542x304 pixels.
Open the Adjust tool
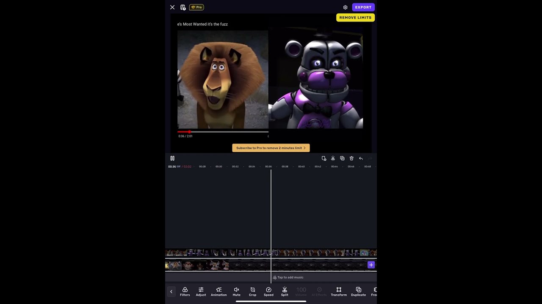tap(201, 292)
